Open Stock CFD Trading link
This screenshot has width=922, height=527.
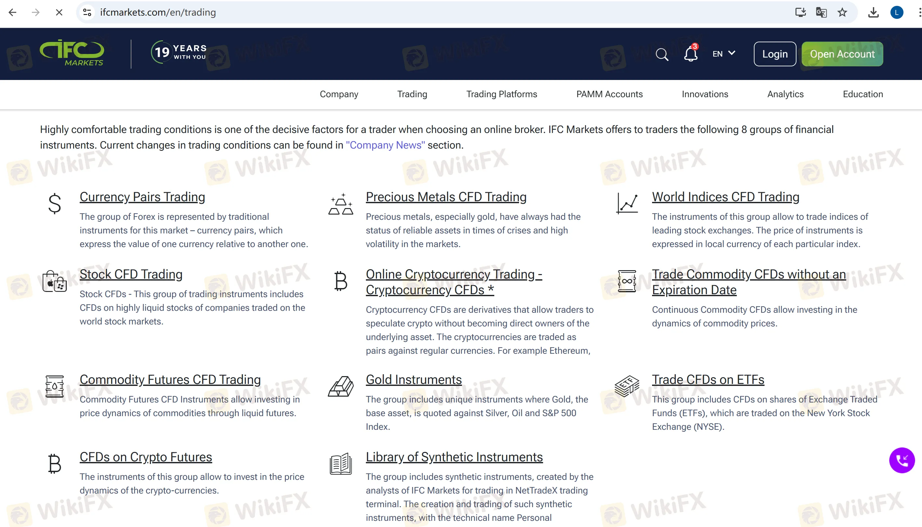click(131, 274)
